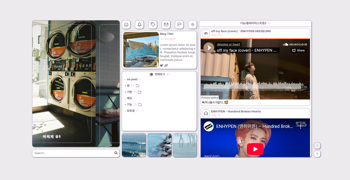Open the Twitter link in profile card
The image size is (350, 180).
point(162,65)
